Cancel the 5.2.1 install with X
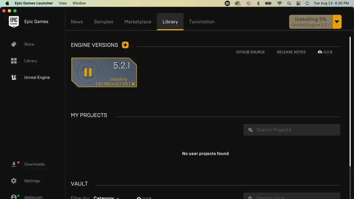354x199 pixels. (x=133, y=84)
